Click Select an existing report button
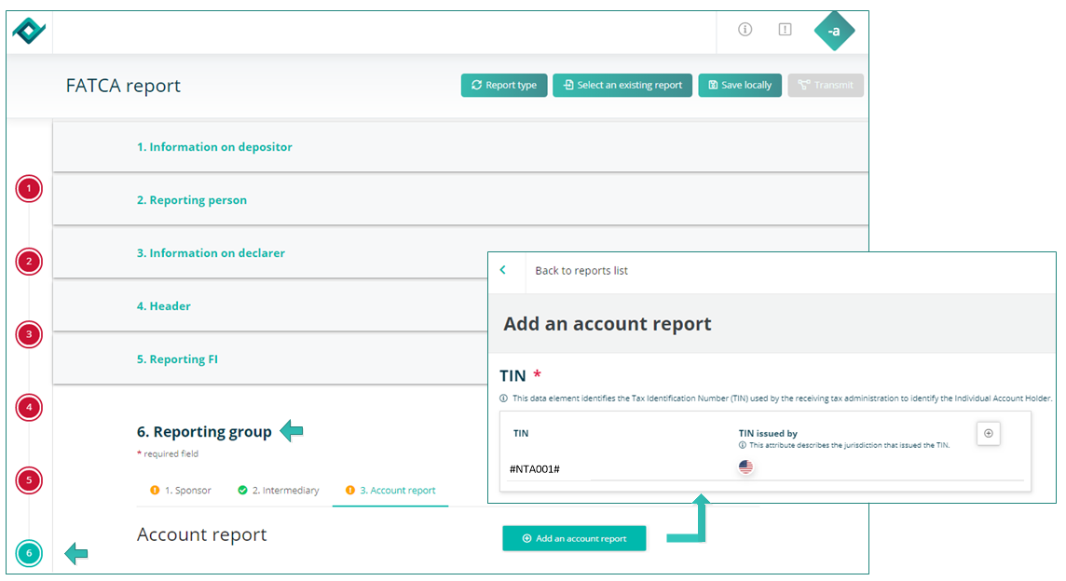The height and width of the screenshot is (581, 1066). coord(622,86)
